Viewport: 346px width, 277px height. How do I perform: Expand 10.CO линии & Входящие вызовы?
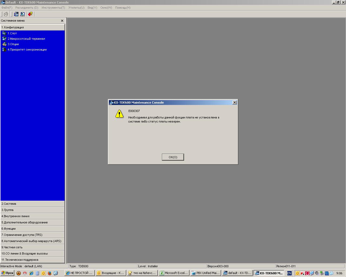(x=32, y=253)
